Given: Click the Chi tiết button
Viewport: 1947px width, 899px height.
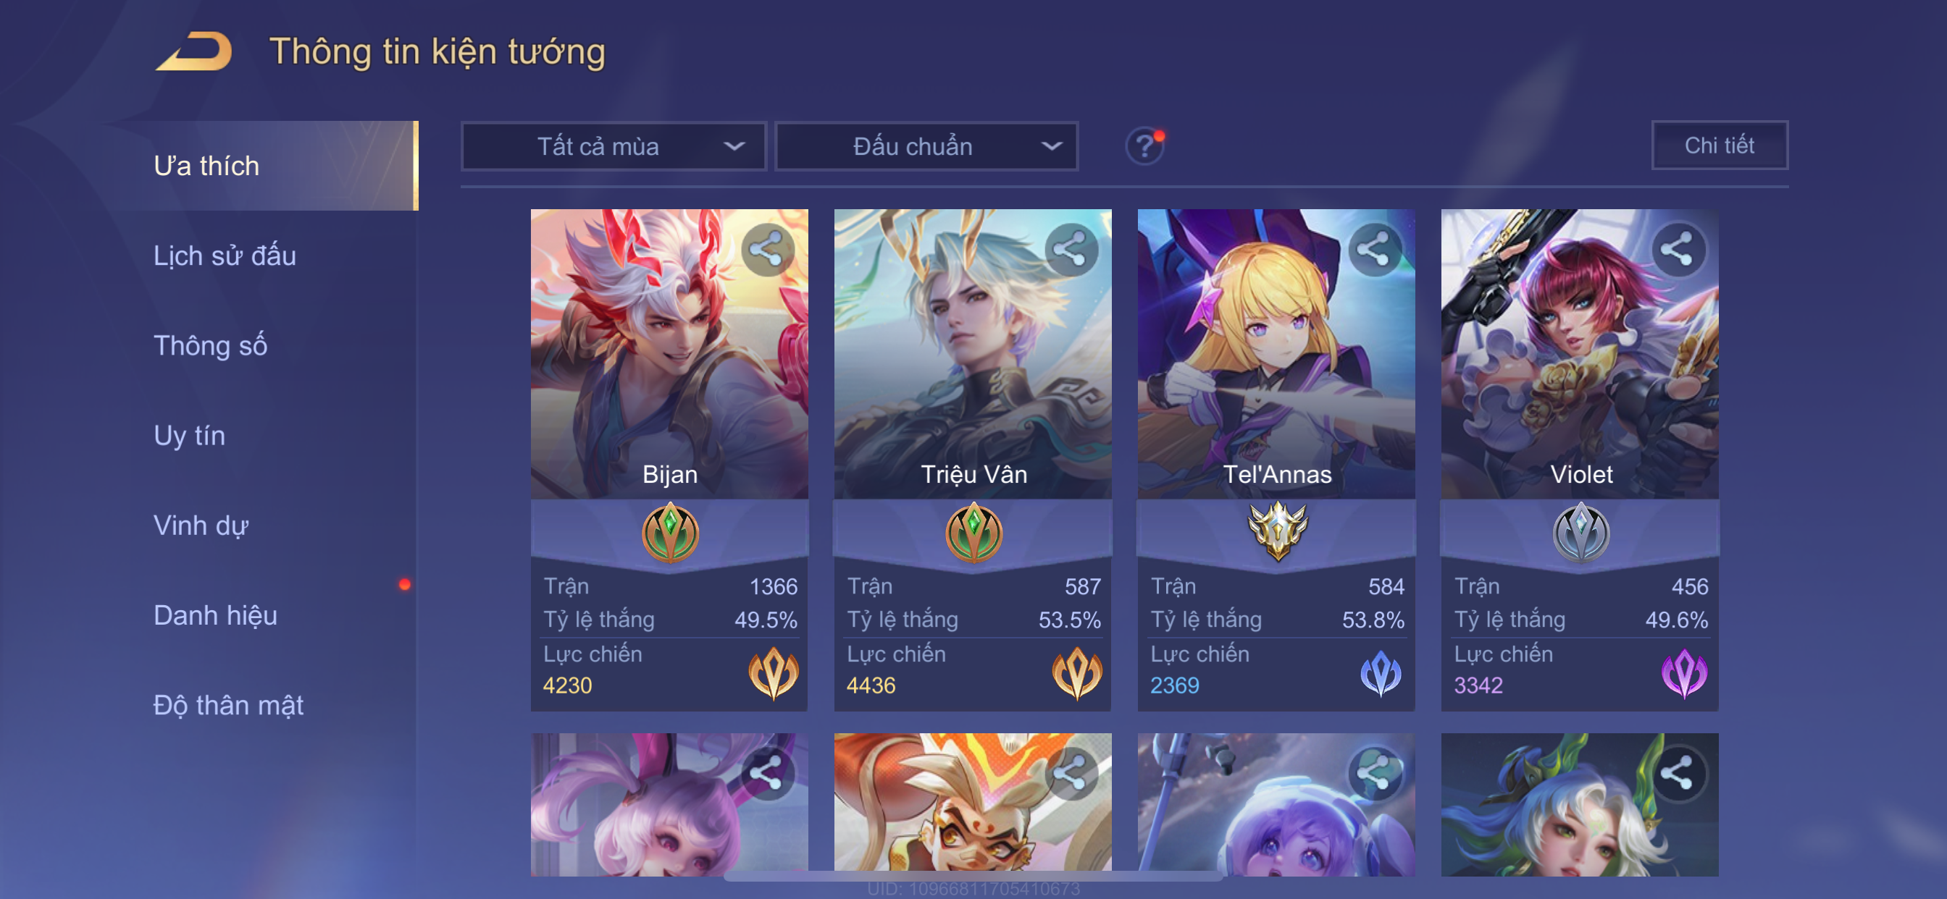Looking at the screenshot, I should pos(1720,145).
